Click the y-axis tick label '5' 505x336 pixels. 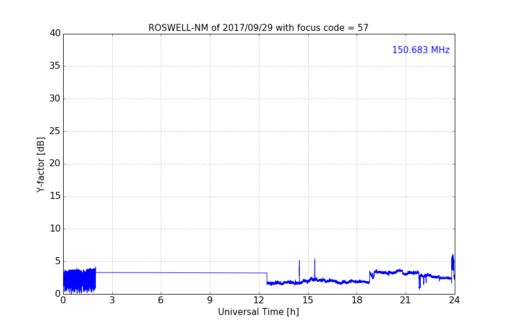point(58,261)
